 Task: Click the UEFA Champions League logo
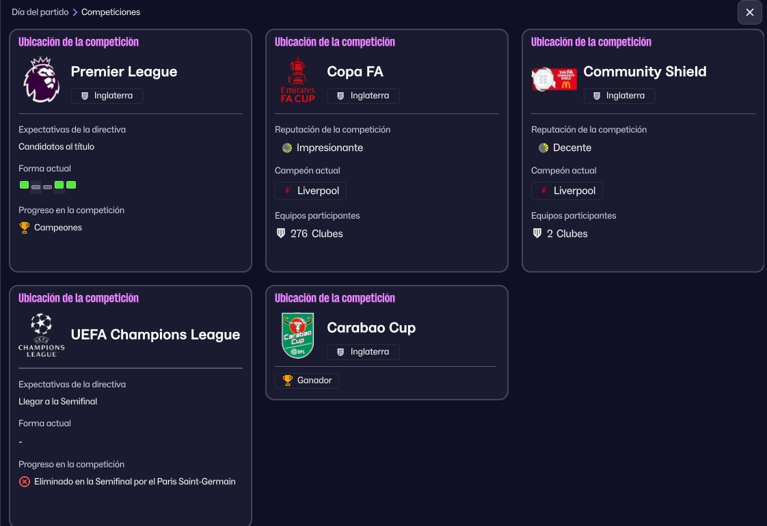click(42, 335)
